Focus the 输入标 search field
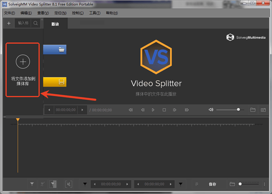Viewport: 272px width, 194px height. click(x=23, y=23)
